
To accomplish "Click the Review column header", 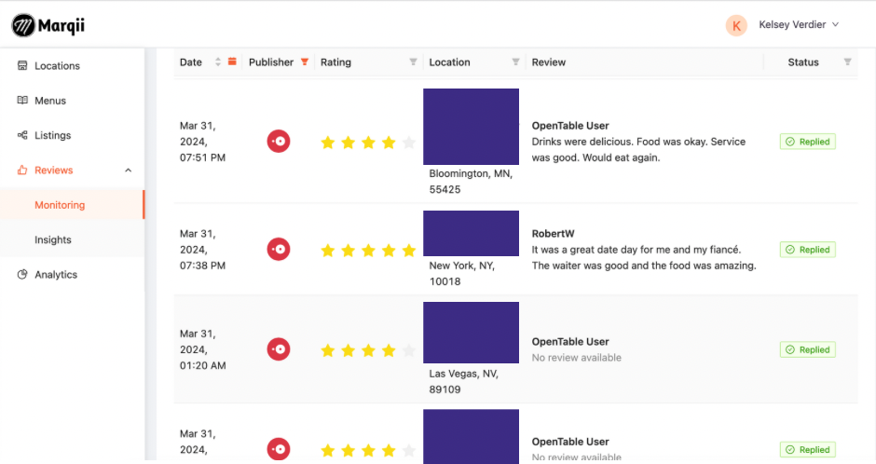I will click(549, 62).
